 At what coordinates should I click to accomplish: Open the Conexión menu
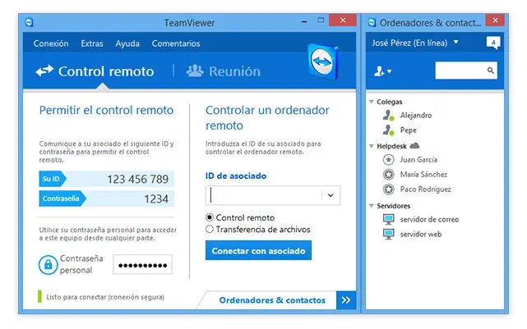51,43
